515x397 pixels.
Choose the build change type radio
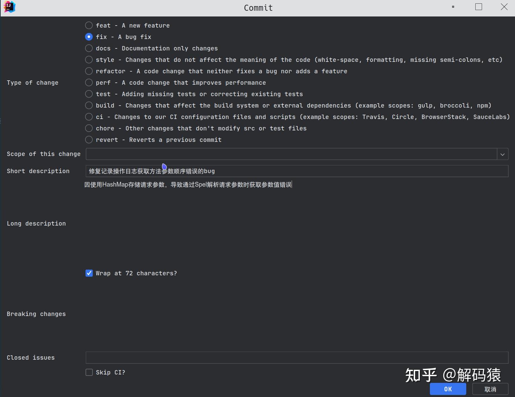[x=89, y=106]
